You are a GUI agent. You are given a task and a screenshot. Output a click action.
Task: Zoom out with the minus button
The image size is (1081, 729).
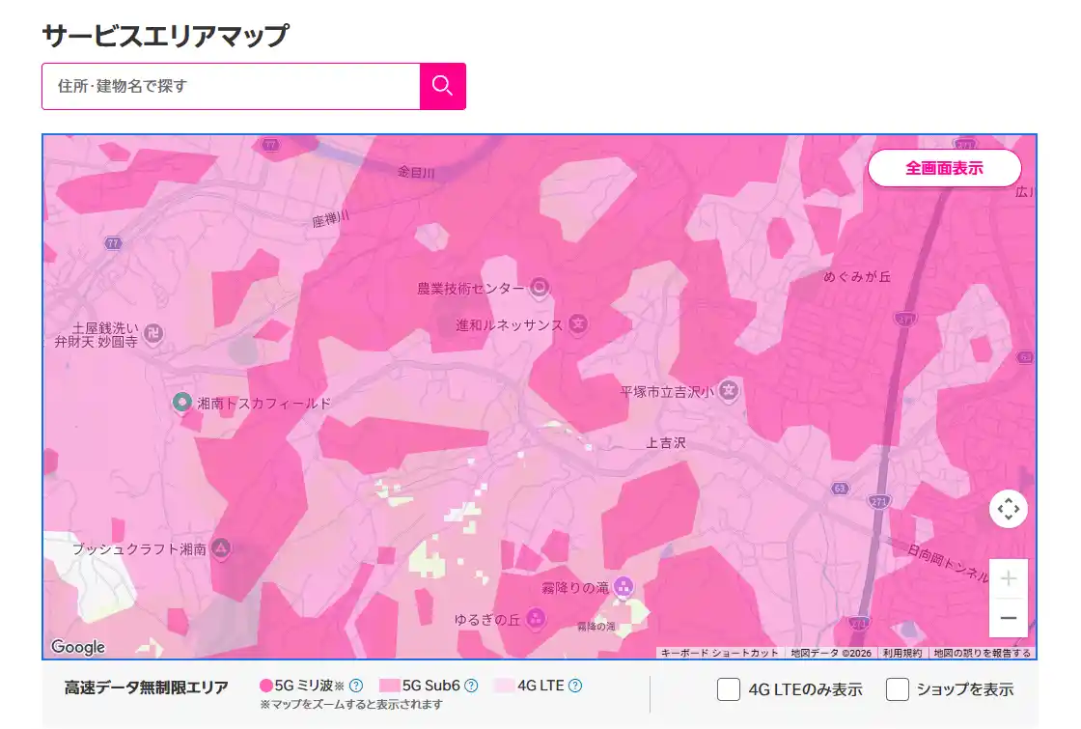(1008, 617)
